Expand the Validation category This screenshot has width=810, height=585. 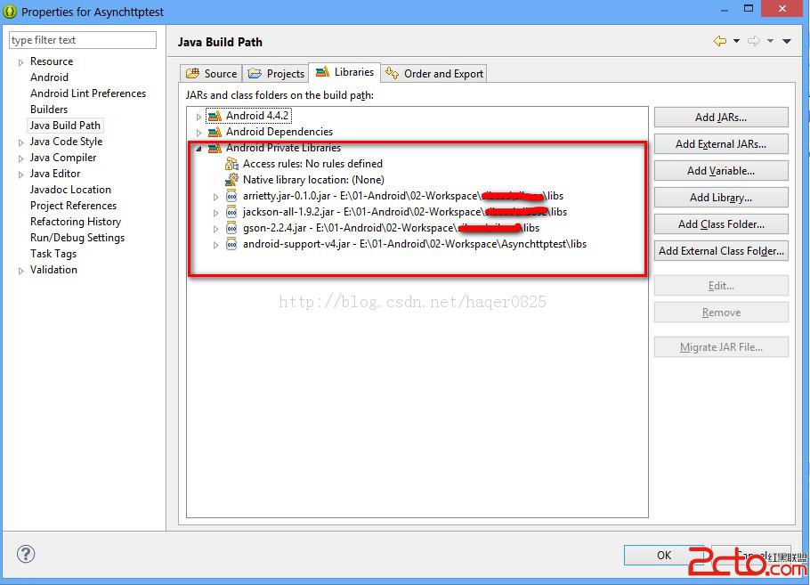click(20, 271)
